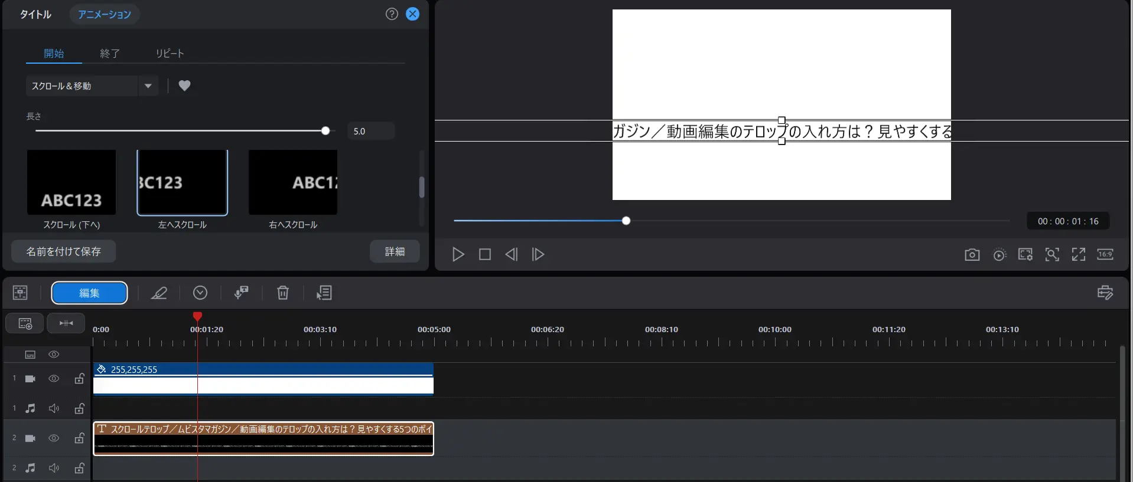
Task: Lock video track 2
Action: tap(79, 438)
